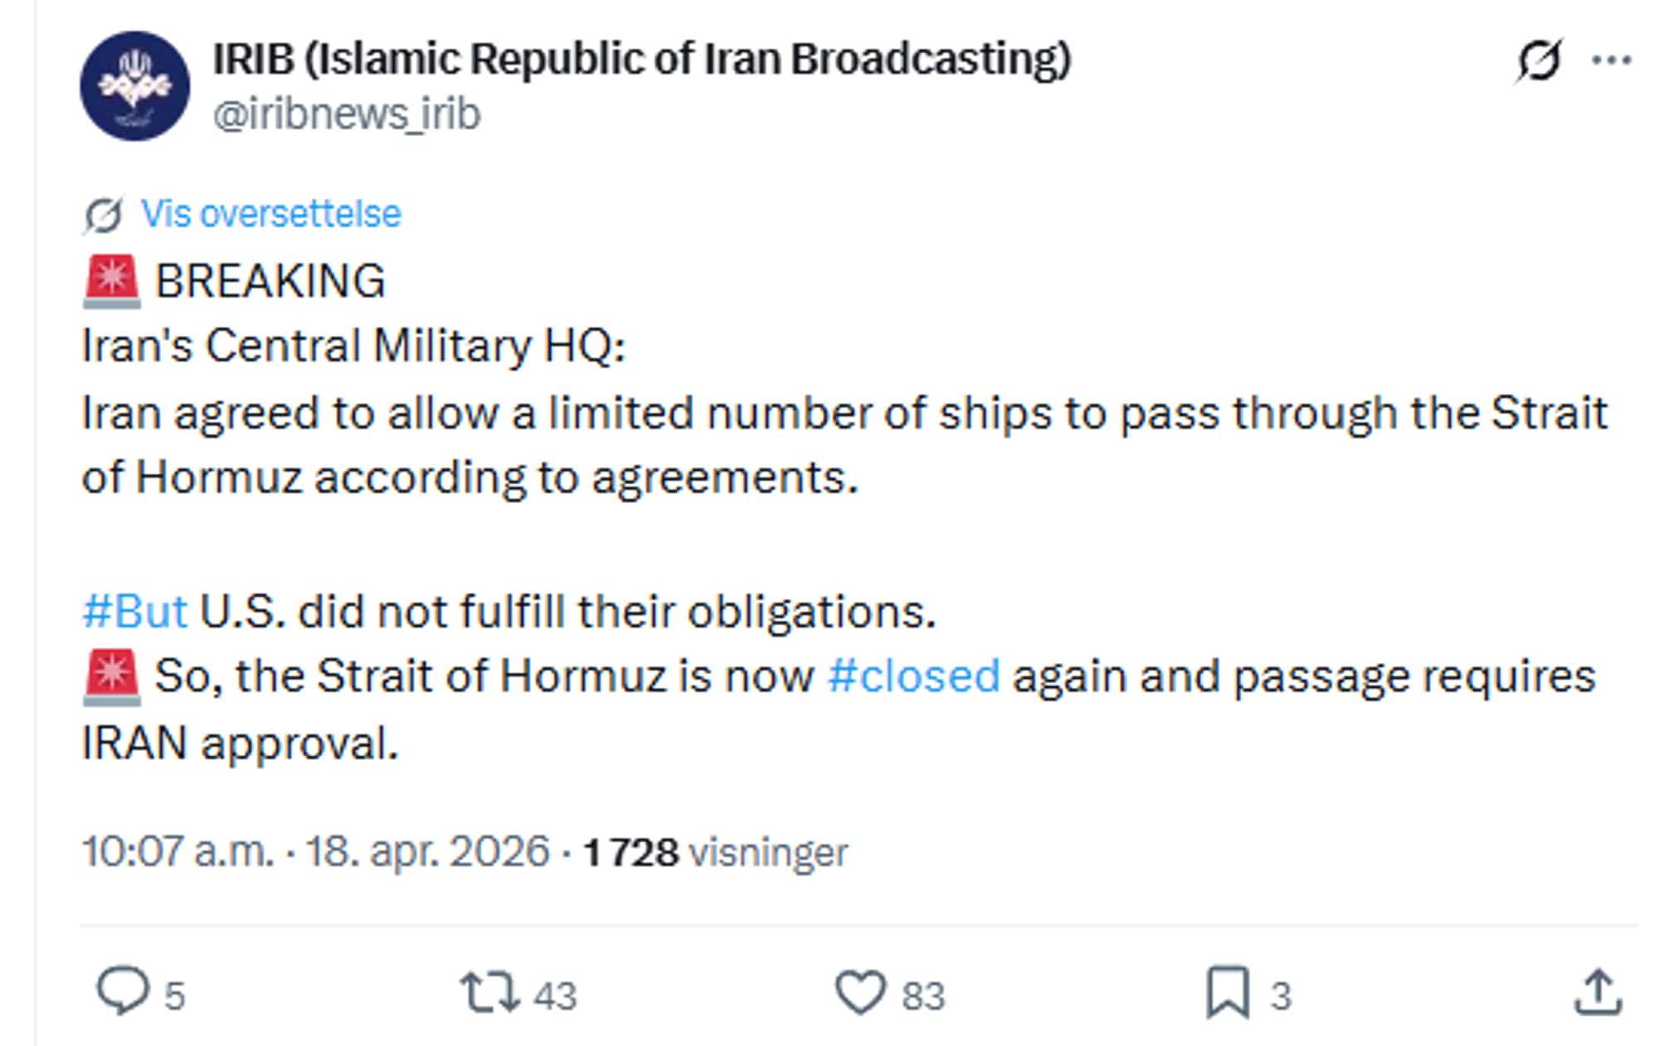Viewport: 1659px width, 1046px height.
Task: Open IRIB Broadcasting display name link
Action: tap(641, 58)
